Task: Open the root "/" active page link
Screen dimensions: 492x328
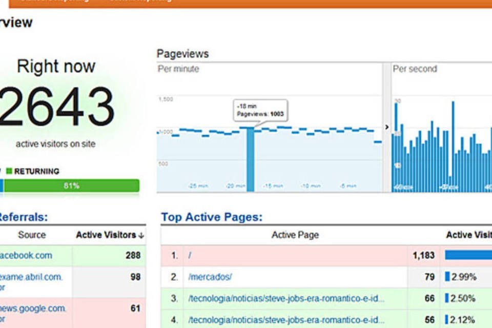Action: [x=190, y=255]
